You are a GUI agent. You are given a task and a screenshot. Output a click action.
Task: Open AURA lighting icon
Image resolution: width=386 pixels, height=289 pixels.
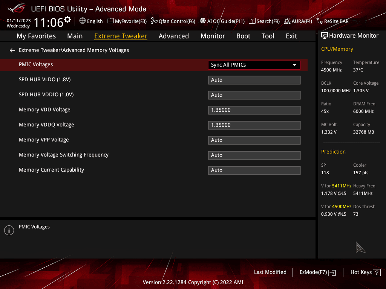pyautogui.click(x=287, y=21)
